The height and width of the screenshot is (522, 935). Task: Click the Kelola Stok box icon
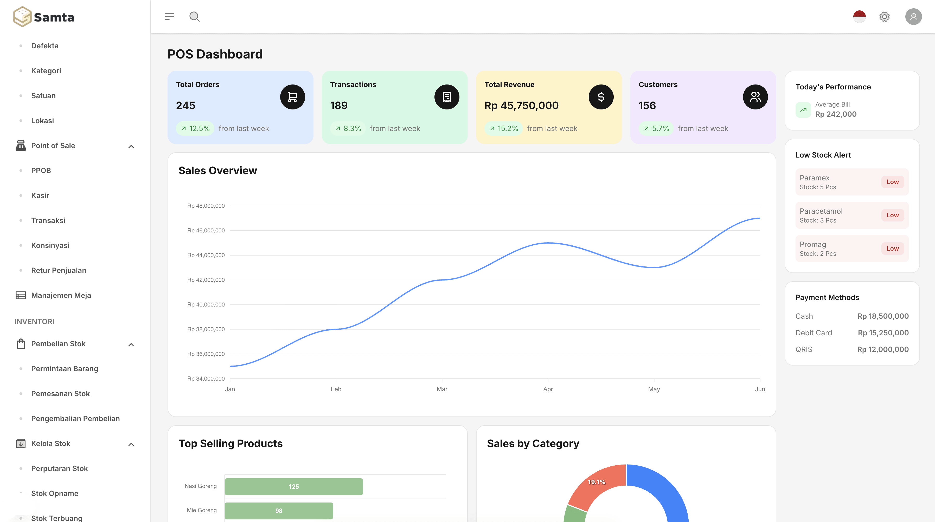click(x=21, y=443)
